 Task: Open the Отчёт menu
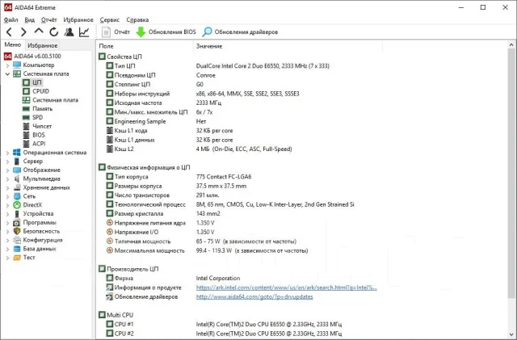[x=48, y=20]
